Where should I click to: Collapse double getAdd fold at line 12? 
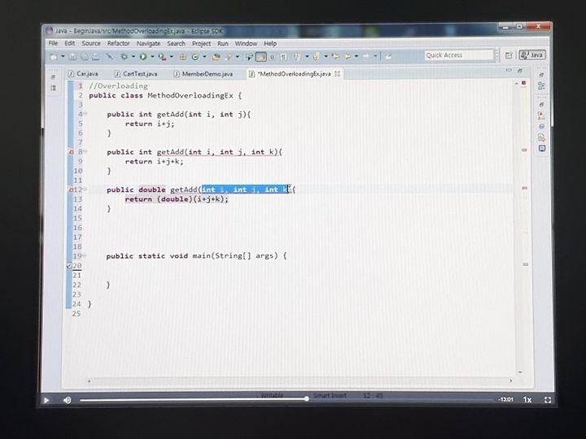coord(85,189)
